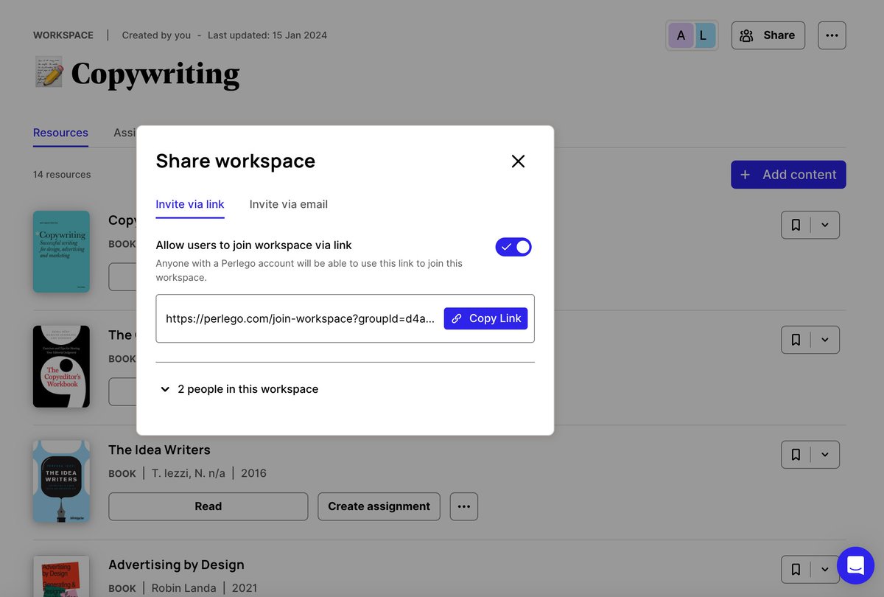Close the Share workspace dialog

tap(518, 161)
